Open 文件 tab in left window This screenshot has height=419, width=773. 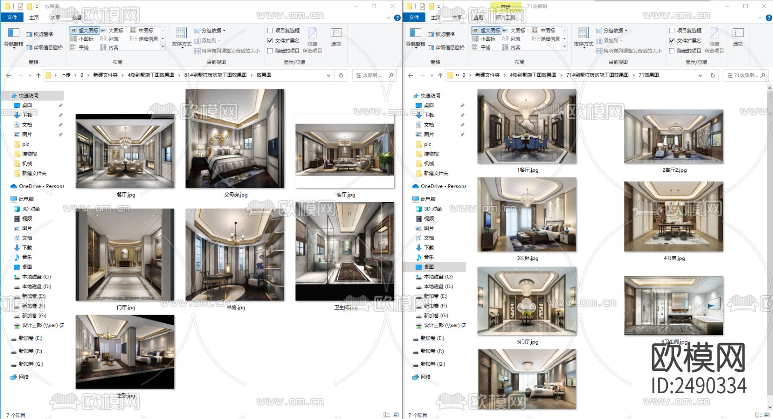click(x=12, y=18)
